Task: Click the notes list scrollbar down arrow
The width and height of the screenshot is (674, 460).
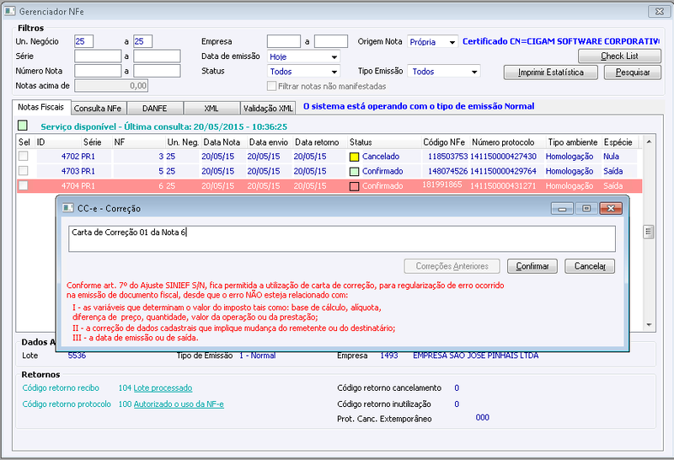Action: (x=649, y=325)
